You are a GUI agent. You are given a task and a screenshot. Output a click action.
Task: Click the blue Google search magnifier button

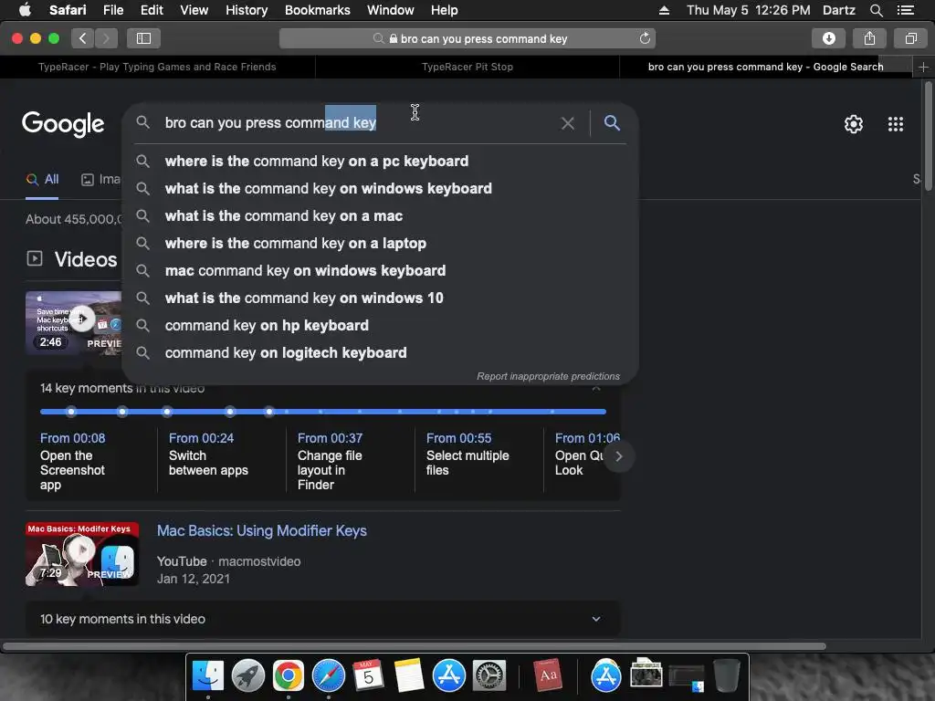coord(612,123)
